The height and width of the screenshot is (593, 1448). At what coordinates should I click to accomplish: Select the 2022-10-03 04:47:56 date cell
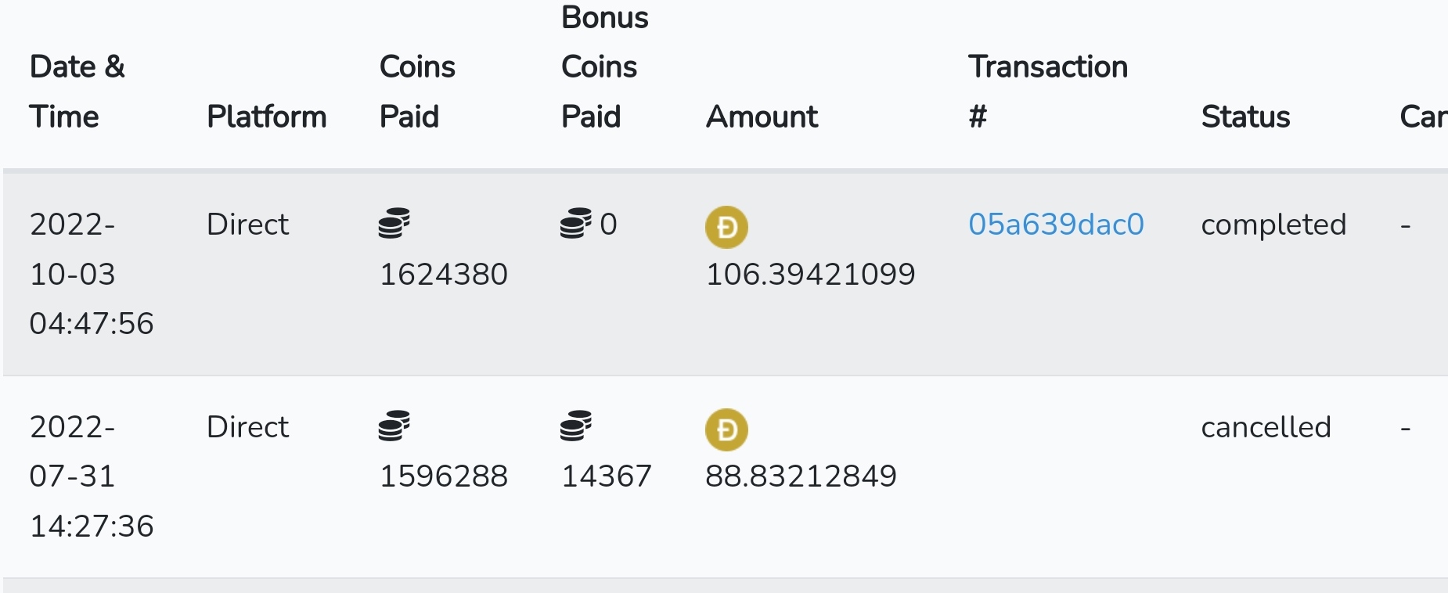(92, 274)
